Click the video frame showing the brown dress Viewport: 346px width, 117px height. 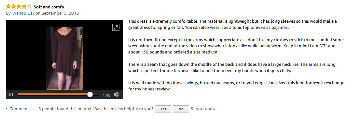[64, 58]
